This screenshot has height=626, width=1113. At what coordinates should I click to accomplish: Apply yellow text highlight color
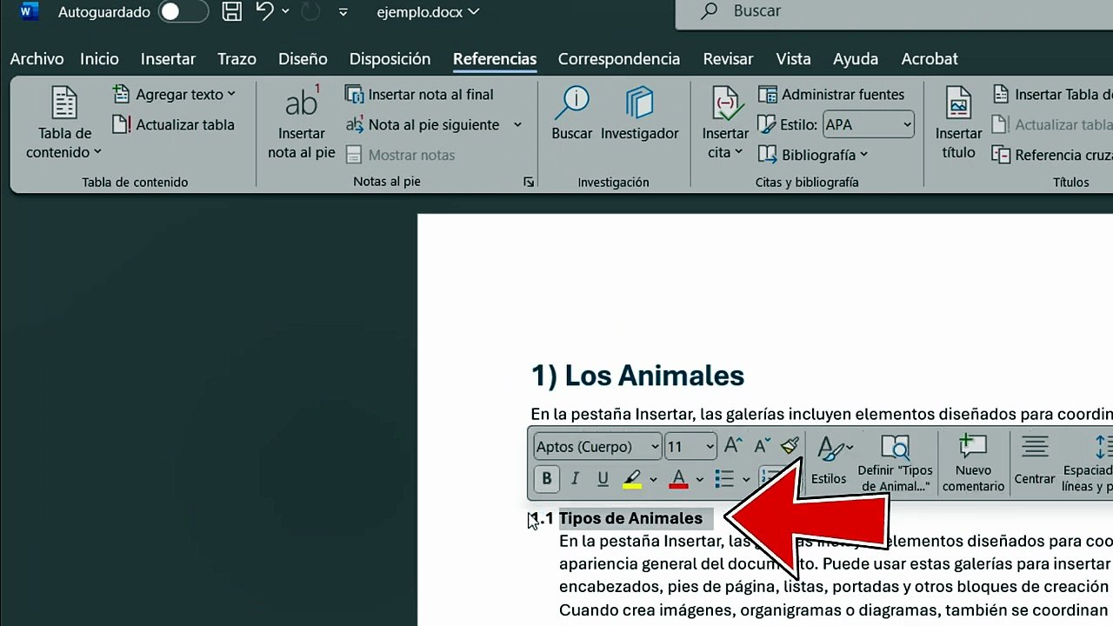click(x=632, y=478)
